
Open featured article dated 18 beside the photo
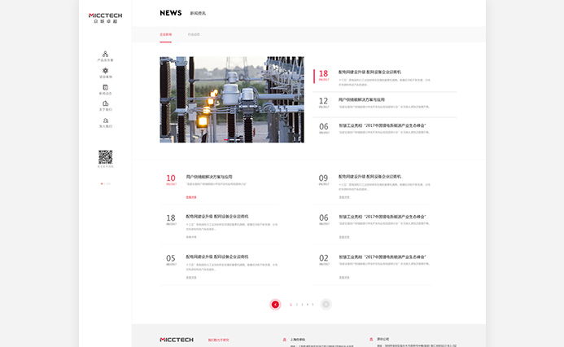[x=385, y=77]
